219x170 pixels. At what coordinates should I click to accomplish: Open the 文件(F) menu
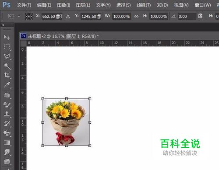coord(24,5)
